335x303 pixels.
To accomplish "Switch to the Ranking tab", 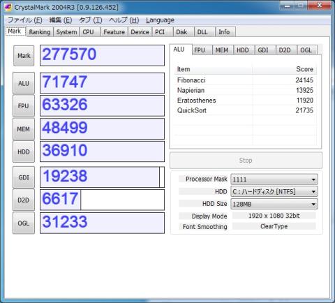I will click(40, 32).
